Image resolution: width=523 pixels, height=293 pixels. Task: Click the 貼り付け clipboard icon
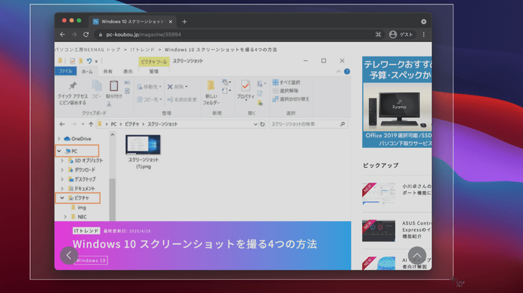click(x=114, y=85)
